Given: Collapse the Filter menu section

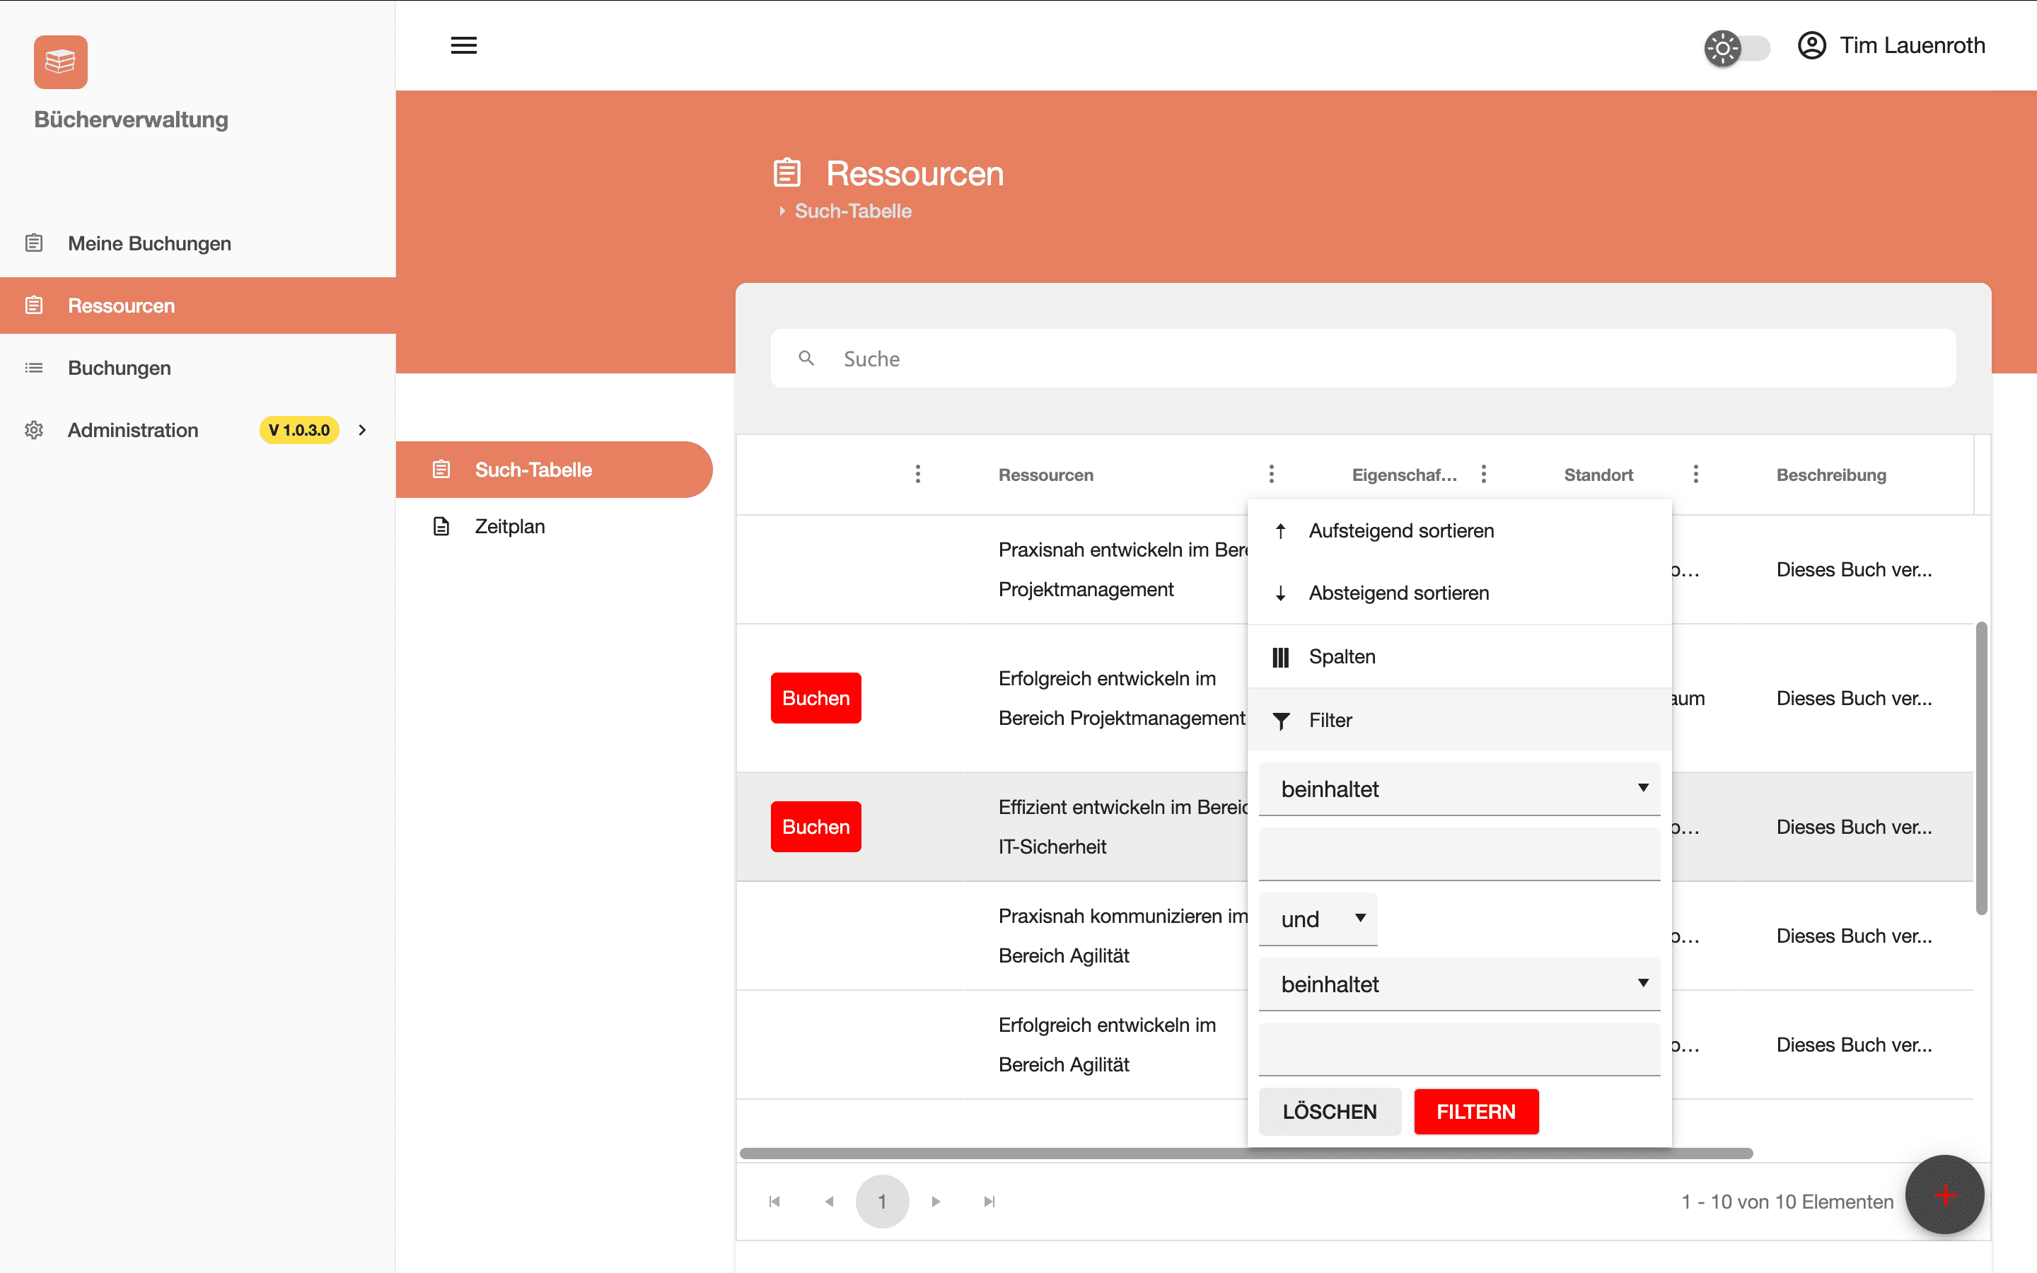Looking at the screenshot, I should coord(1458,720).
